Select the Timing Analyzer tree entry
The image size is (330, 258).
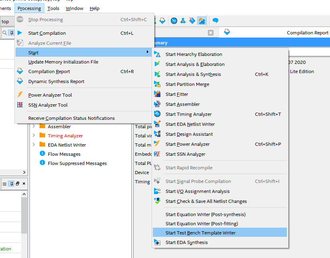click(65, 136)
